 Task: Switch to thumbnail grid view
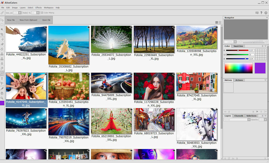pos(217,22)
